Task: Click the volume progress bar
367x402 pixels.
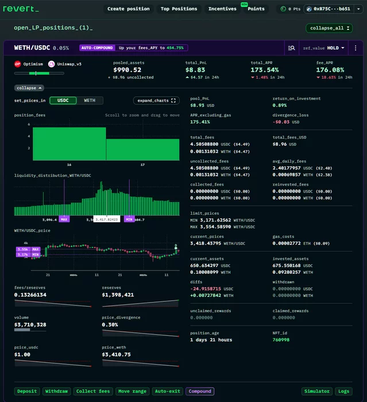Action: click(x=30, y=330)
